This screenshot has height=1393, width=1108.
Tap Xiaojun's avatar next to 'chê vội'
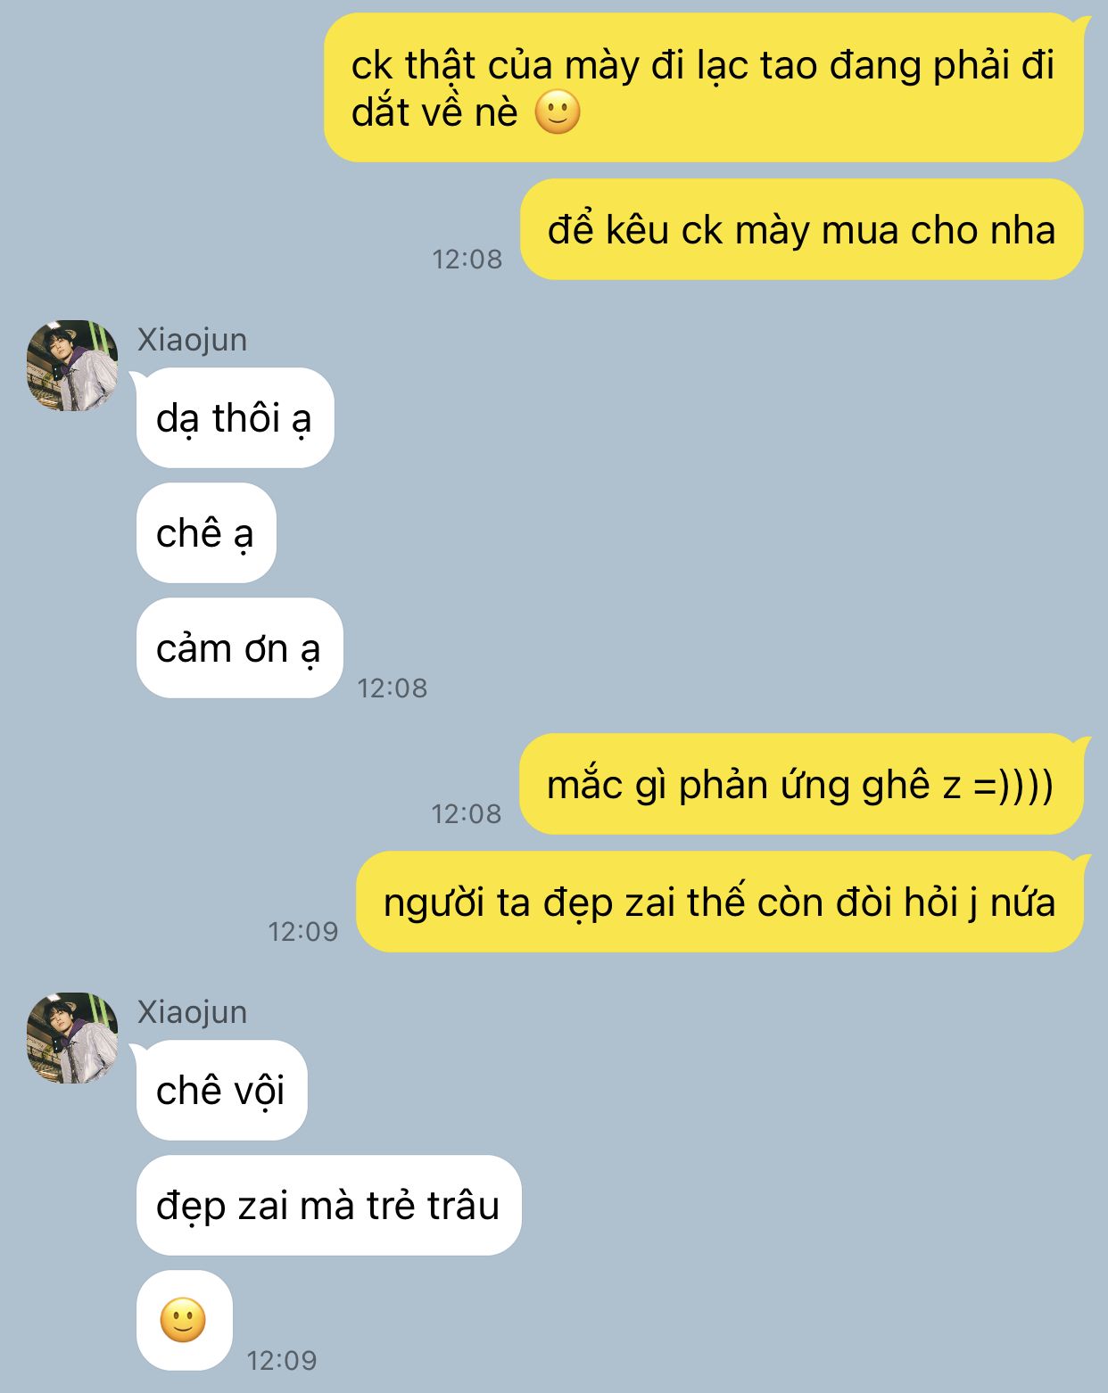(72, 1038)
